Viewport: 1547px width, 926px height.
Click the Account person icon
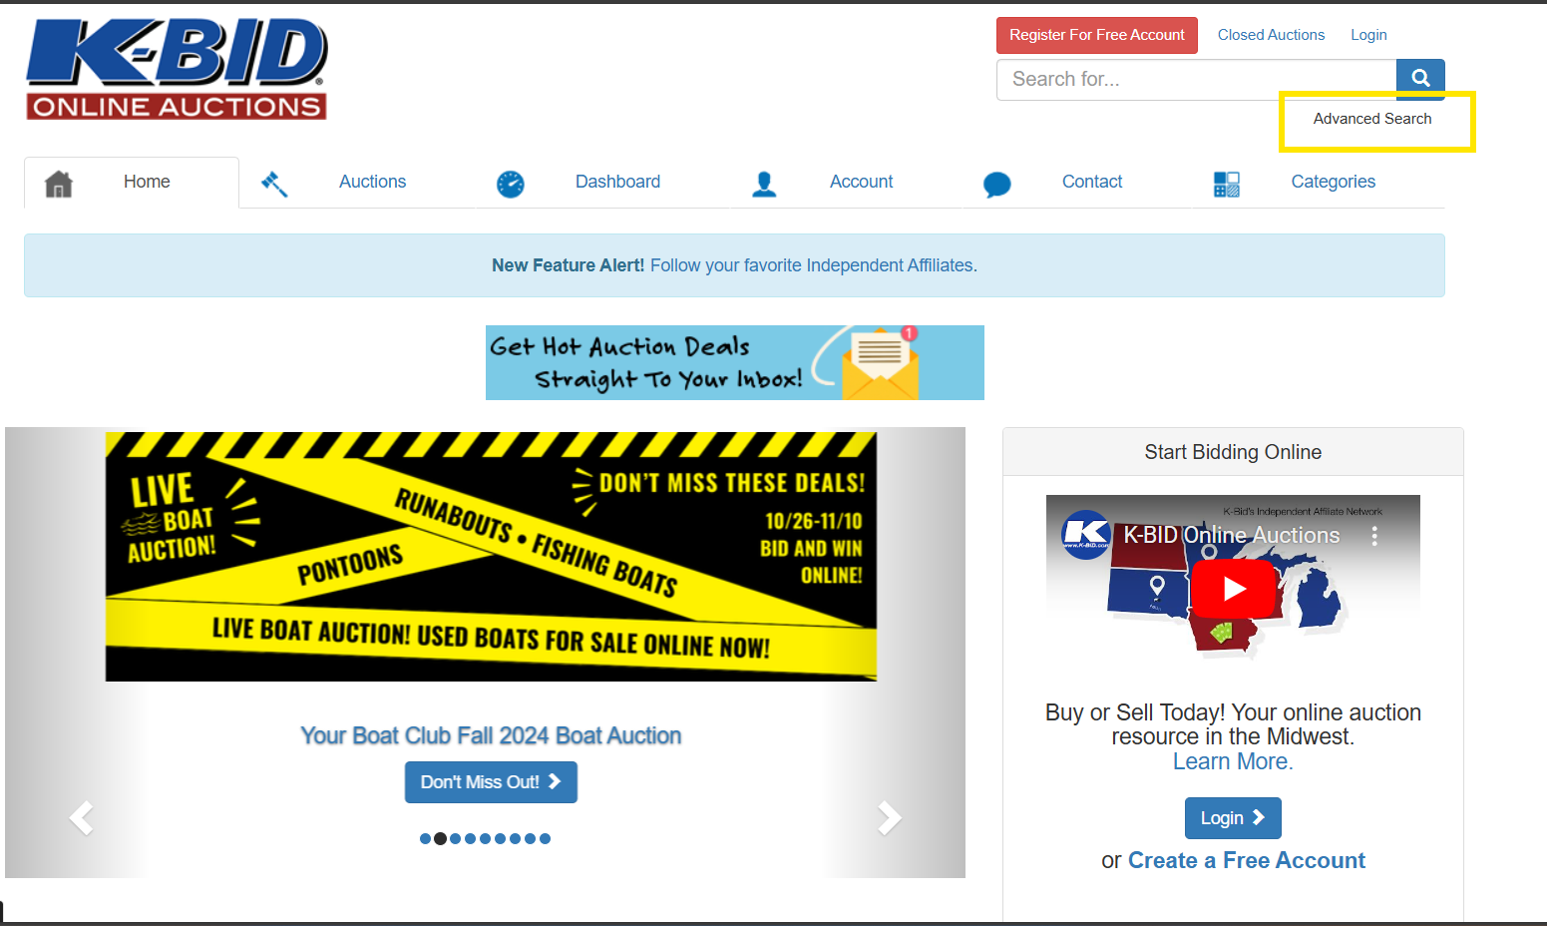(764, 184)
